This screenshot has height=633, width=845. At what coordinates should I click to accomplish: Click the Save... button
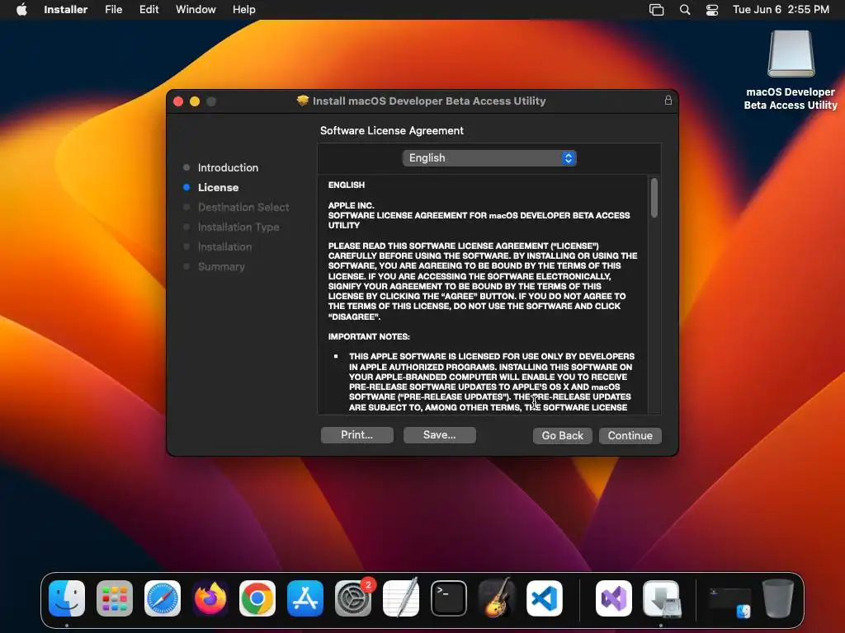pyautogui.click(x=439, y=435)
